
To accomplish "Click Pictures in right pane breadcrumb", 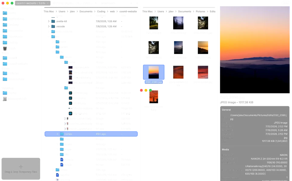I will point(200,12).
